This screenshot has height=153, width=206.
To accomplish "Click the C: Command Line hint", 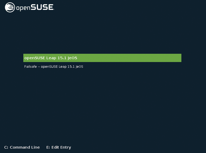I will (22, 147).
